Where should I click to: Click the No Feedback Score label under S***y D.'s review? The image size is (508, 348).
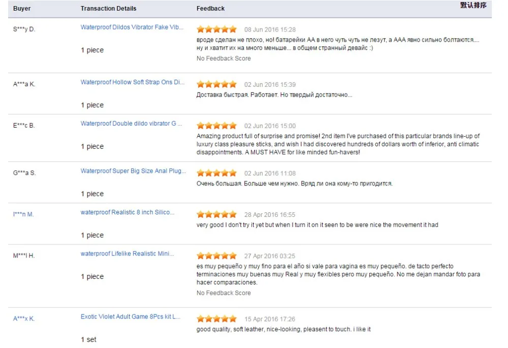223,58
